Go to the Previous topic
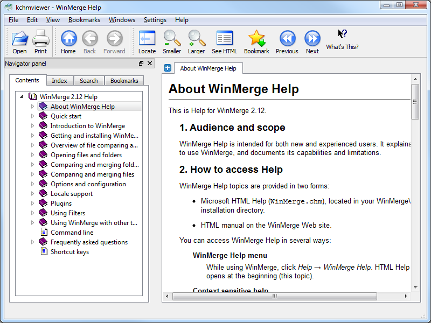The width and height of the screenshot is (431, 323). (x=287, y=42)
